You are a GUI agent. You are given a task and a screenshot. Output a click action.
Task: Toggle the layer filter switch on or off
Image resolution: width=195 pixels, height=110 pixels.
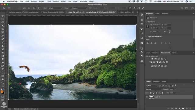[175, 86]
